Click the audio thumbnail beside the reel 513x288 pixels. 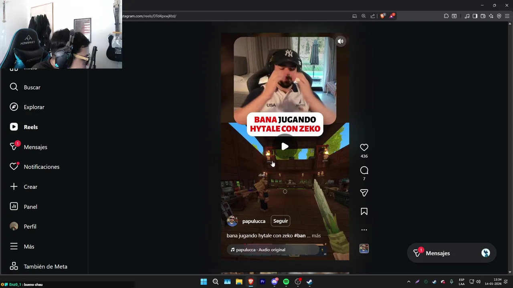(364, 248)
